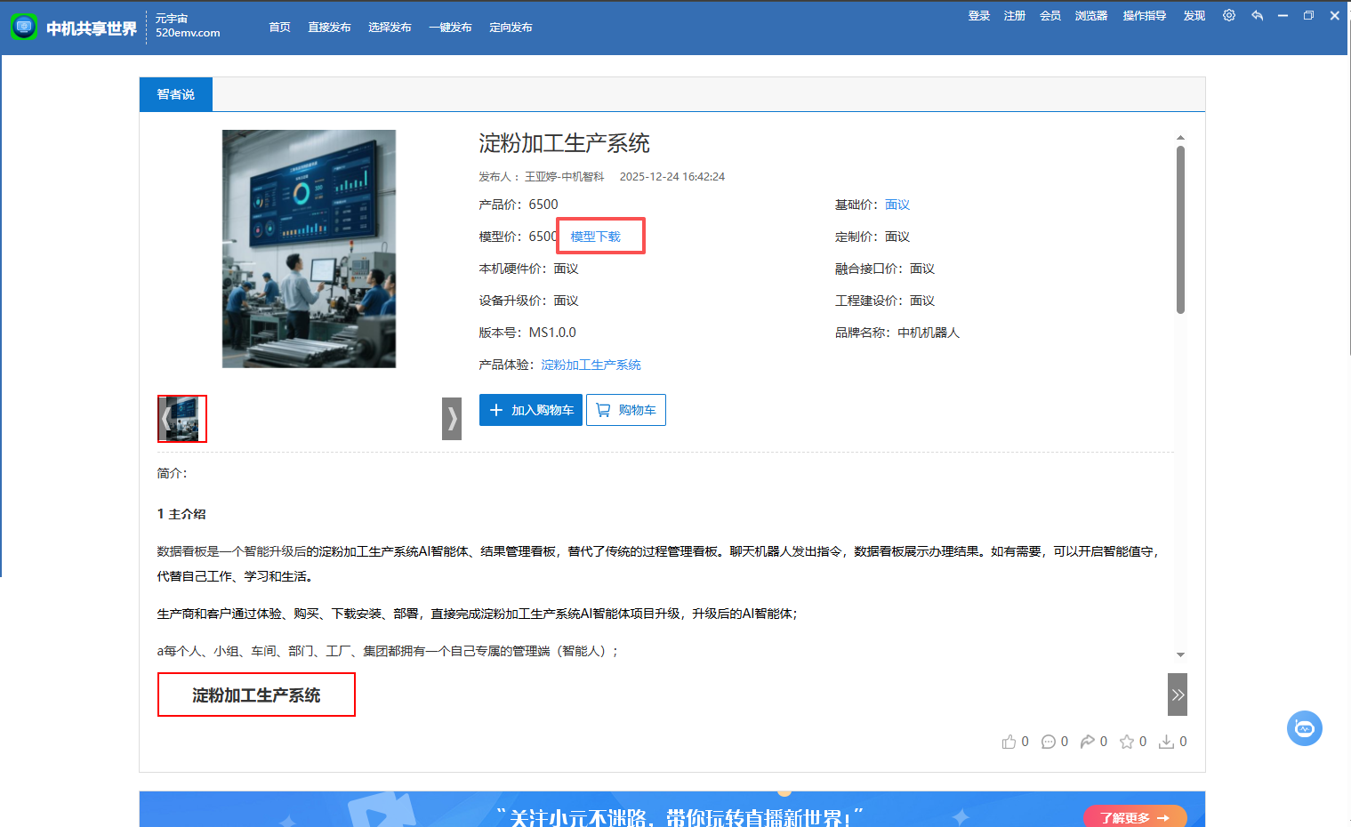The height and width of the screenshot is (827, 1351).
Task: Click the 模型下载 link
Action: point(595,237)
